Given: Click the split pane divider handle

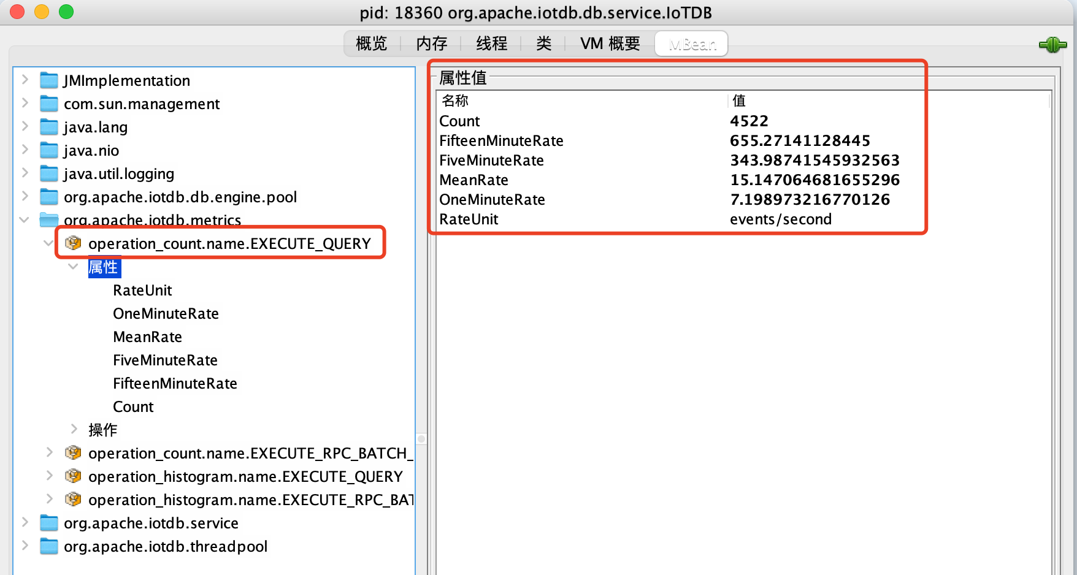Looking at the screenshot, I should click(421, 439).
